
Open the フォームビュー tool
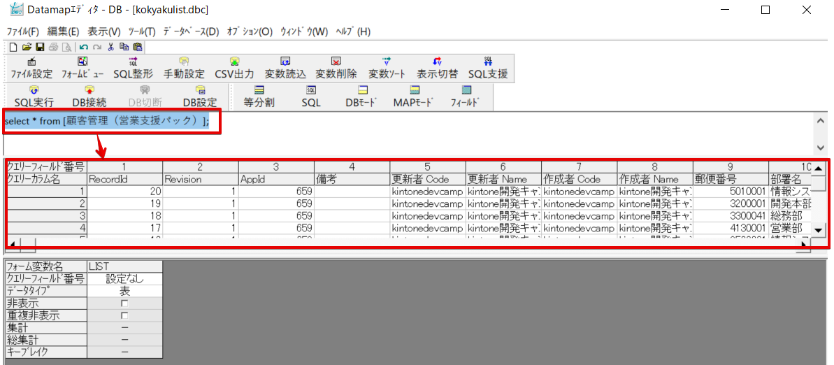[82, 68]
